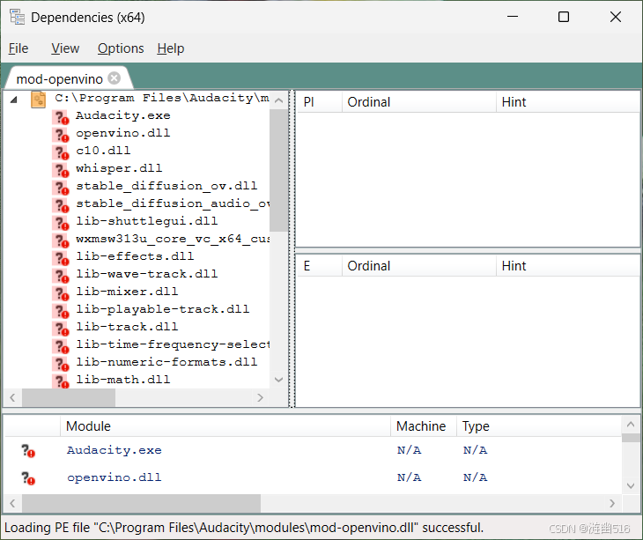Viewport: 643px width, 540px height.
Task: Select c10.dll tree entry
Action: (x=103, y=151)
